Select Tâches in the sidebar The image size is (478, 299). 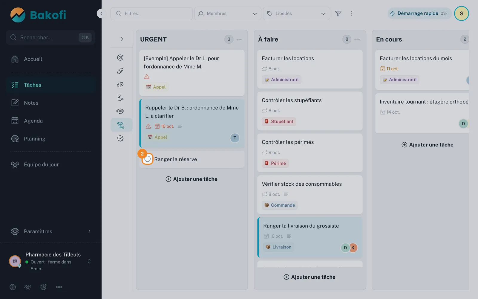[x=51, y=85]
